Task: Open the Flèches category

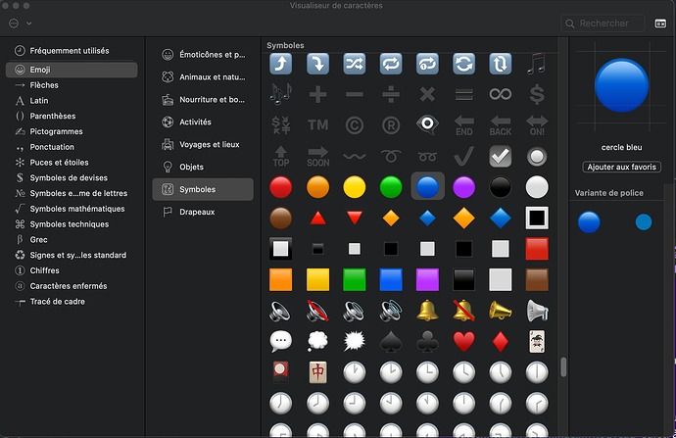Action: click(x=45, y=85)
